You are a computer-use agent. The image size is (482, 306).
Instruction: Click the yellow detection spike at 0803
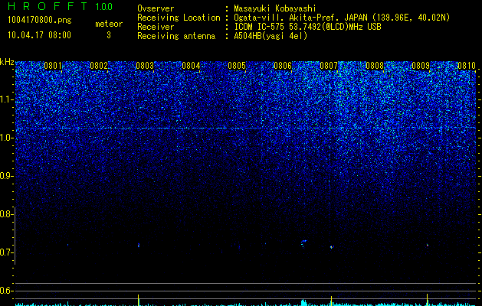coord(139,300)
